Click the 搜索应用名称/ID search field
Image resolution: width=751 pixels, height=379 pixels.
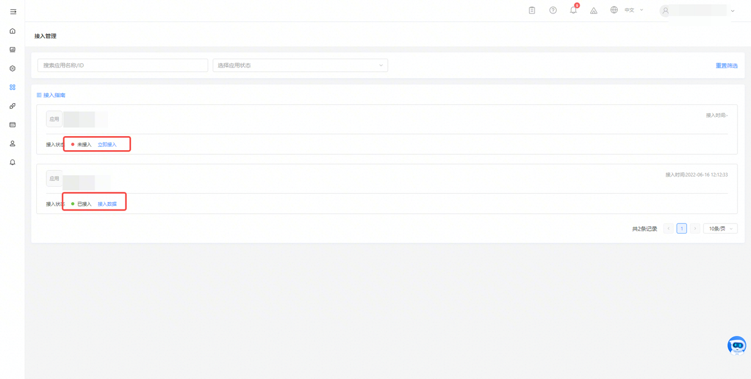(x=123, y=65)
